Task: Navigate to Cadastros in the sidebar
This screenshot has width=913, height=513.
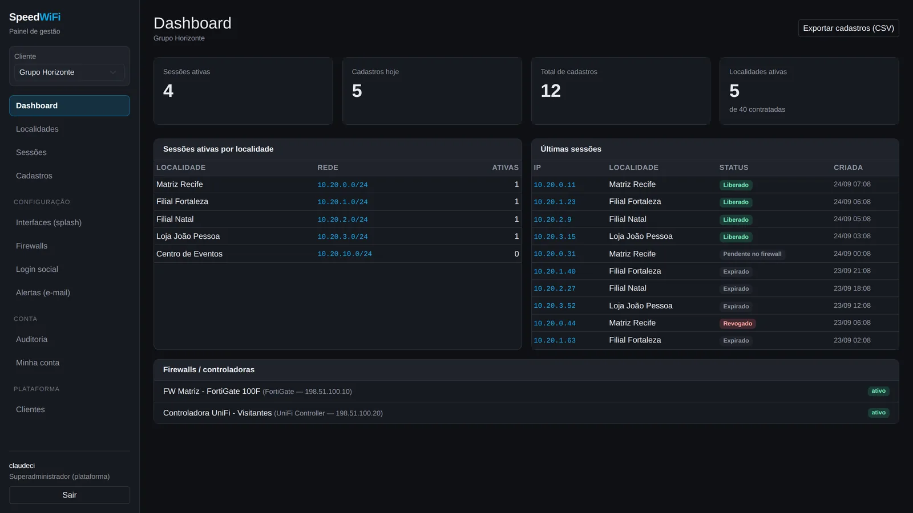Action: coord(70,176)
